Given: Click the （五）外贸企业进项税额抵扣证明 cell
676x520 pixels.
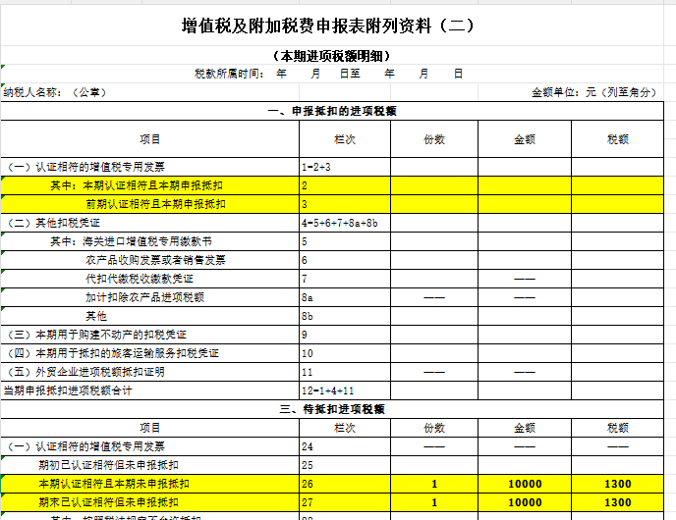Looking at the screenshot, I should click(149, 372).
